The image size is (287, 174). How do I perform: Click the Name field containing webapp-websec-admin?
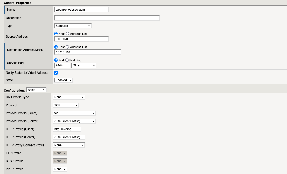pyautogui.click(x=81, y=10)
